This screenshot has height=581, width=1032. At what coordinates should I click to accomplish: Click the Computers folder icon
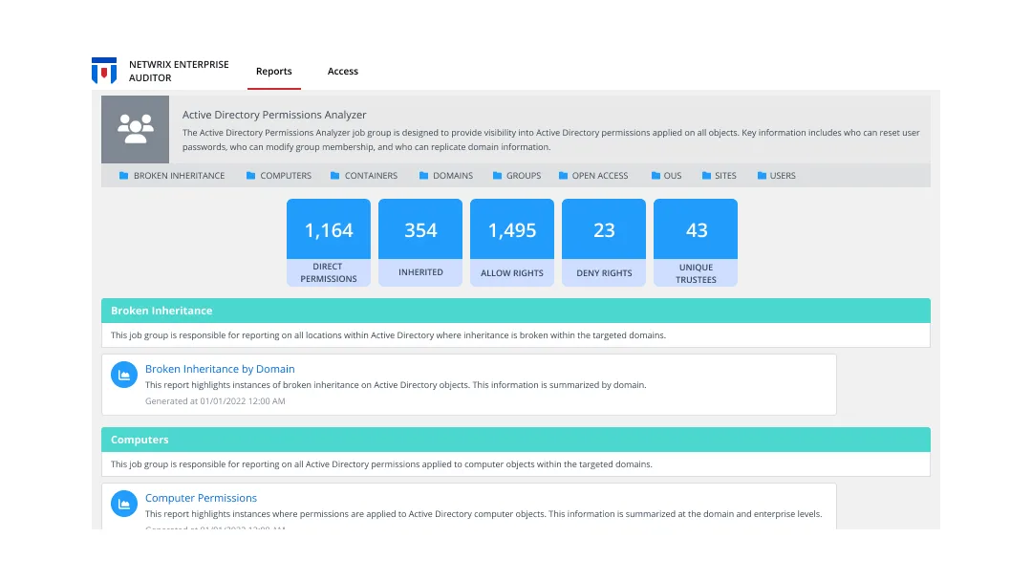(250, 176)
